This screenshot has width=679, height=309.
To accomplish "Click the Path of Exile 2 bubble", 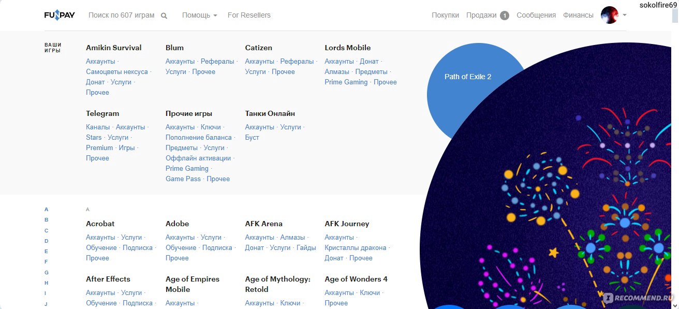I will tap(468, 77).
